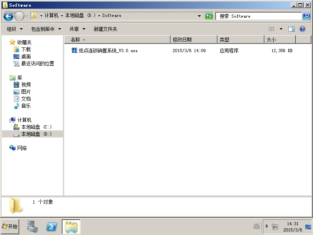Click the search magnifier icon
This screenshot has width=313, height=235.
coord(306,16)
